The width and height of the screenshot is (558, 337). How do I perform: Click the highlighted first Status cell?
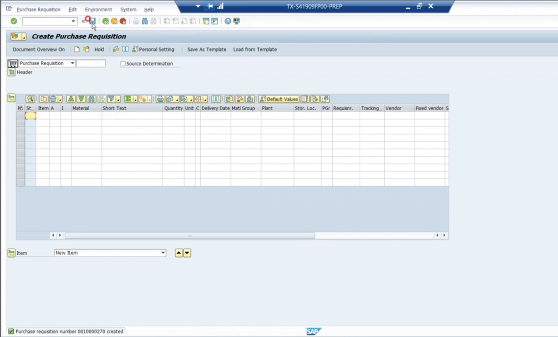(x=30, y=116)
